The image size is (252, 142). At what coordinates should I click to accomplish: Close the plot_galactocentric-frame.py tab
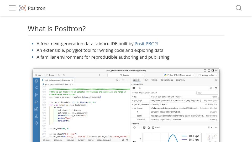72,80
